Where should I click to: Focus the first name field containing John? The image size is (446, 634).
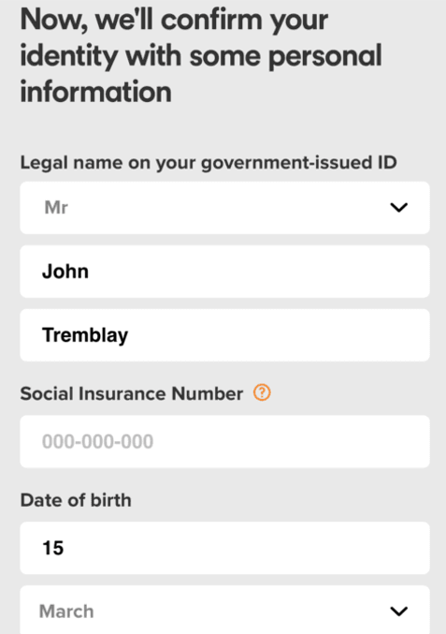click(x=224, y=272)
